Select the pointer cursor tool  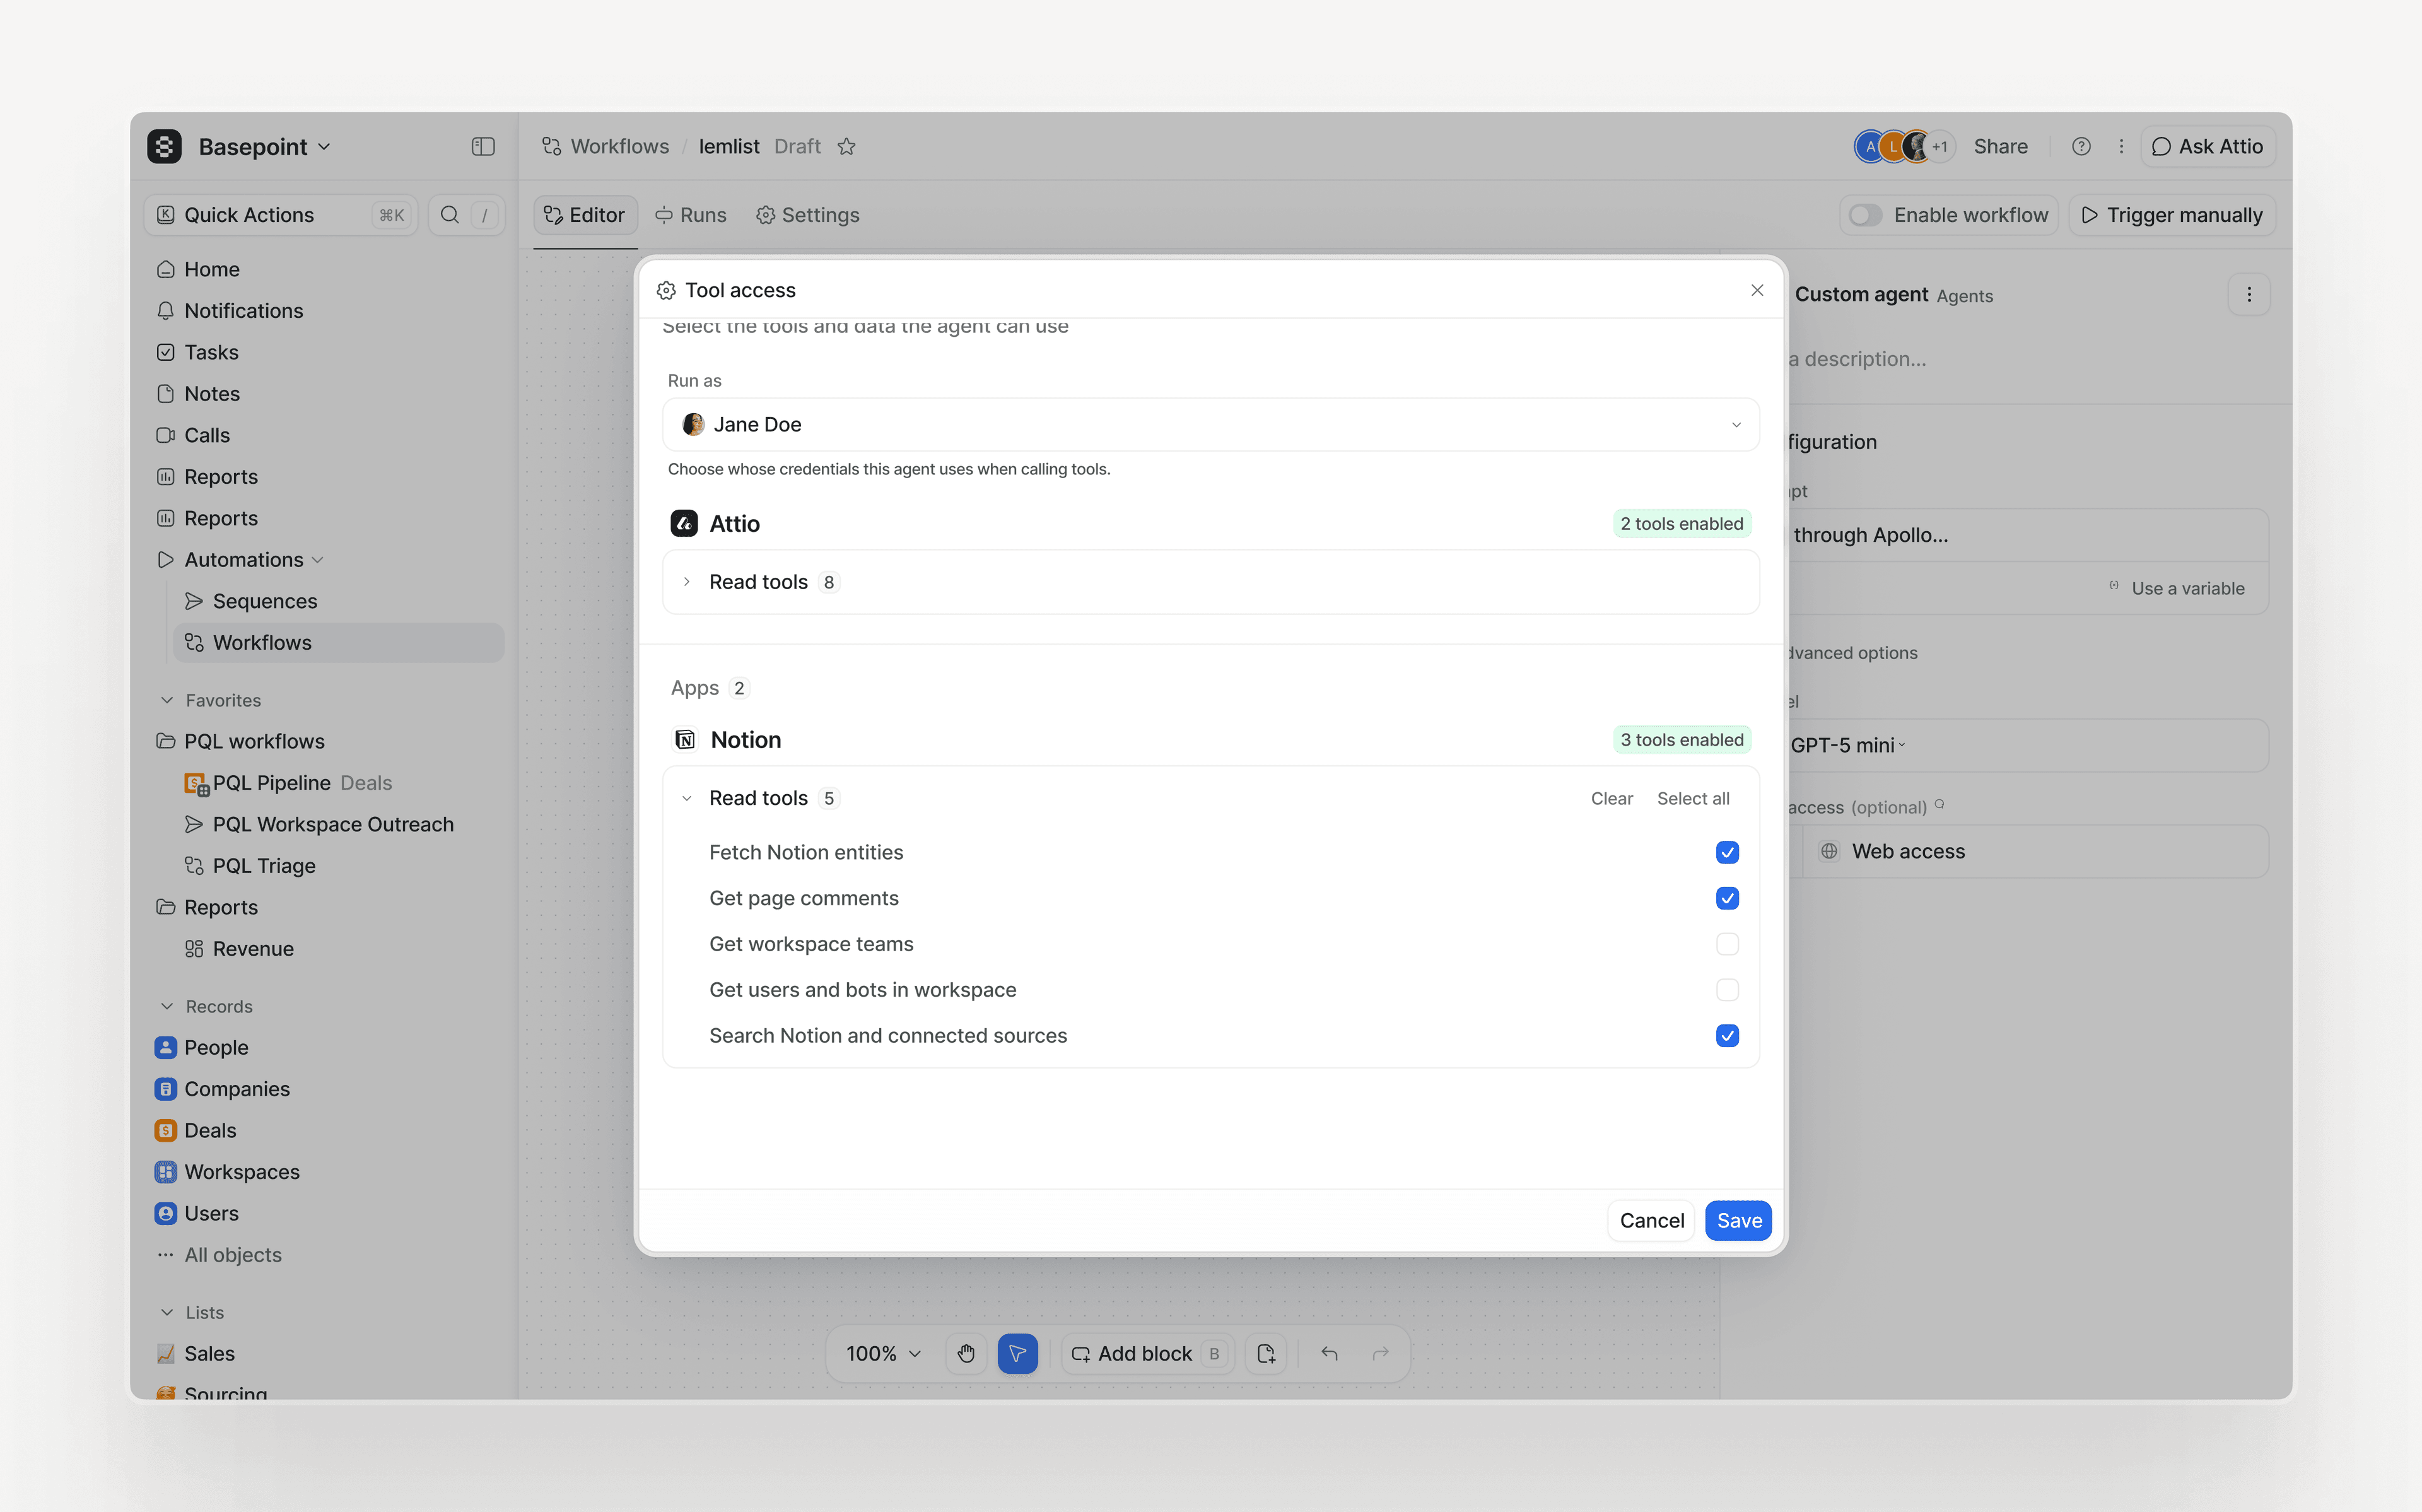pos(1017,1353)
